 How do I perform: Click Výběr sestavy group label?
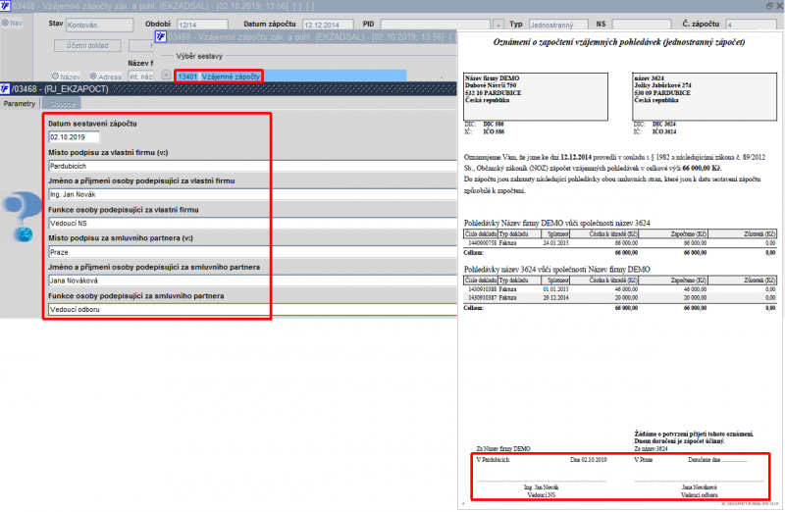pos(199,56)
